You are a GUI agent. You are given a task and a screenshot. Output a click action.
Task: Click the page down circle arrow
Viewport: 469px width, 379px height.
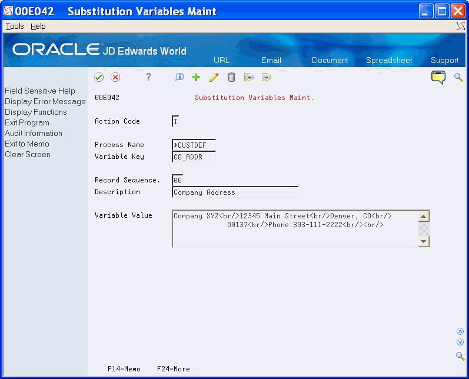460,342
